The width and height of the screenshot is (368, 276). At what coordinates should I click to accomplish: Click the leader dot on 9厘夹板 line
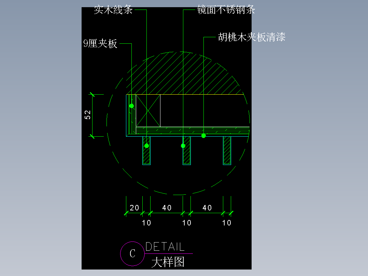[x=132, y=106]
